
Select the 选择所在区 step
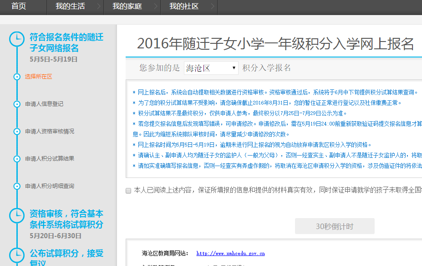[x=39, y=77]
